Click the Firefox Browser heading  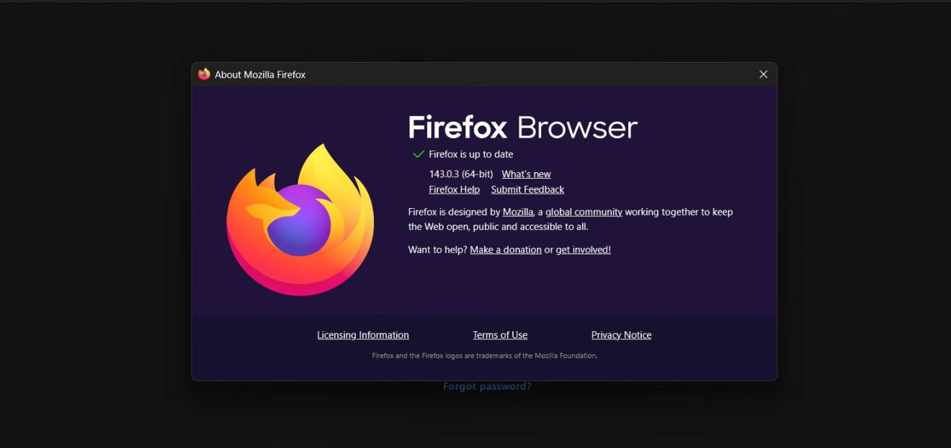(522, 127)
